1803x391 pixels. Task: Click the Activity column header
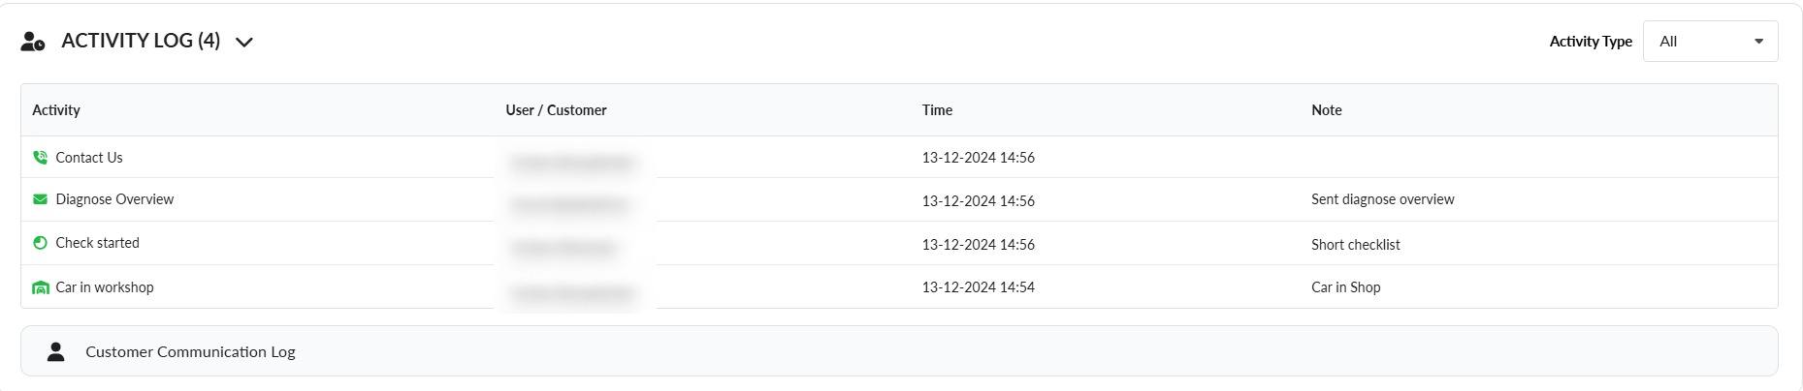[56, 110]
